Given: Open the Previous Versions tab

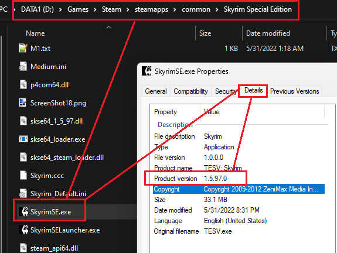Looking at the screenshot, I should (294, 91).
